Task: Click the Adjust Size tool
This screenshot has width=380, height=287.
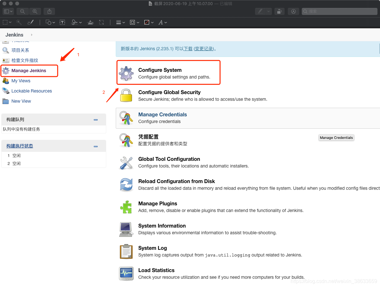Action: [101, 22]
